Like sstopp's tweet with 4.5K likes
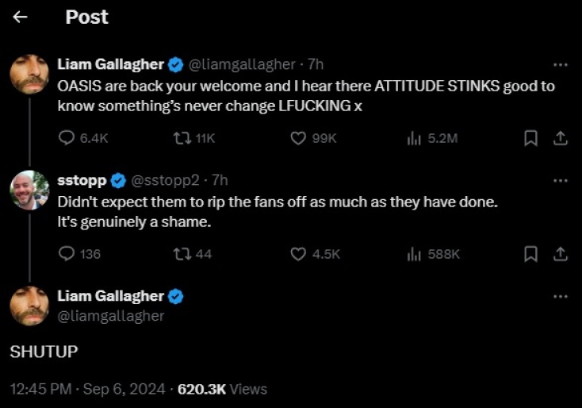 (x=298, y=254)
